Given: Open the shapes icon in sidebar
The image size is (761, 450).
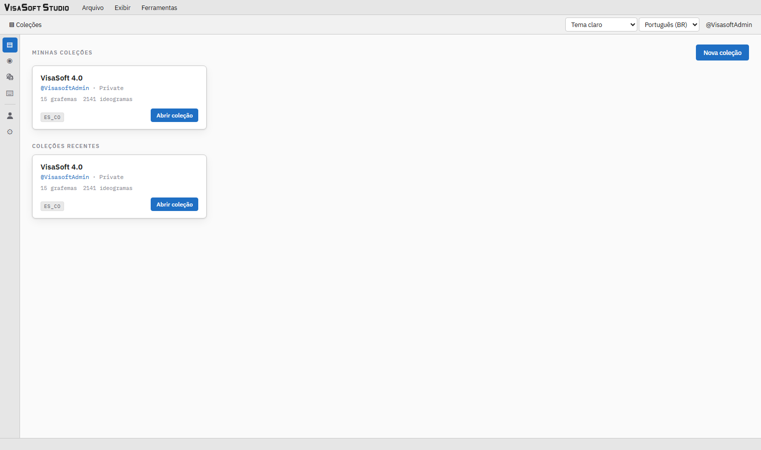Looking at the screenshot, I should [10, 77].
